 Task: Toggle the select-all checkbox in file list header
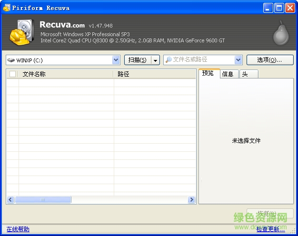click(x=13, y=74)
